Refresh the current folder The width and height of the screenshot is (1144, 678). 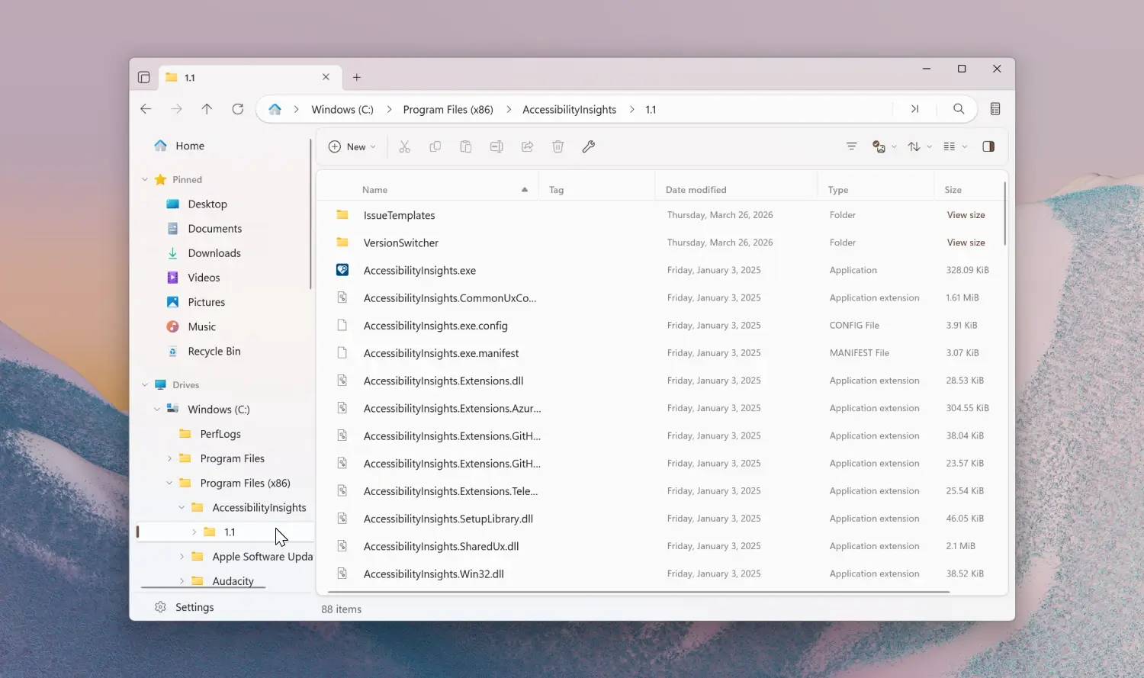tap(237, 109)
